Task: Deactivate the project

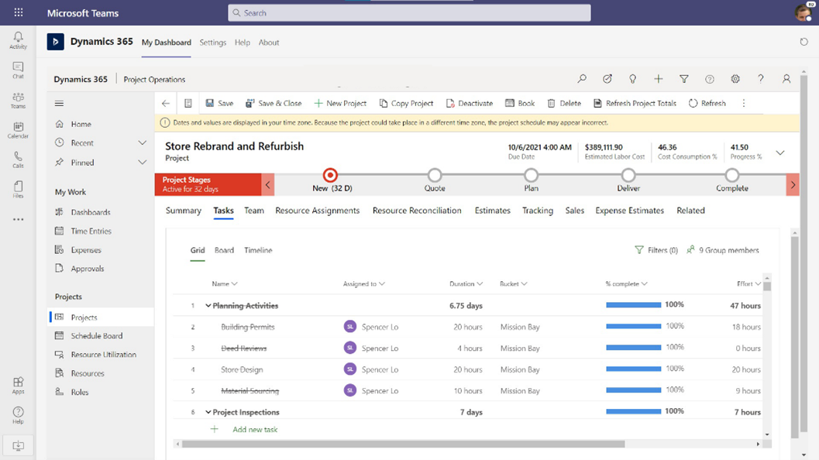Action: [470, 103]
